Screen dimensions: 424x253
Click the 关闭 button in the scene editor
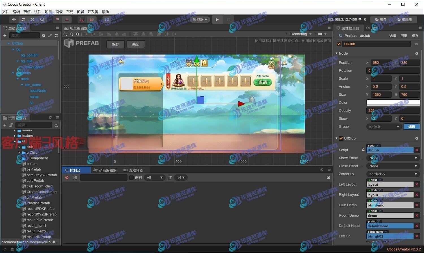click(x=136, y=44)
